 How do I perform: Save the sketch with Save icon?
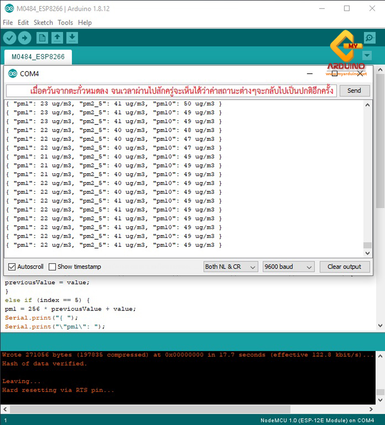click(72, 38)
